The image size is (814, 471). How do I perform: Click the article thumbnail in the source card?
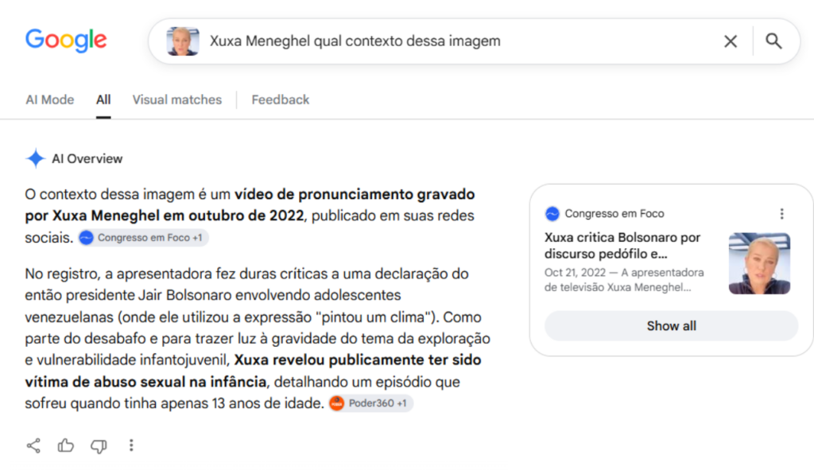759,263
